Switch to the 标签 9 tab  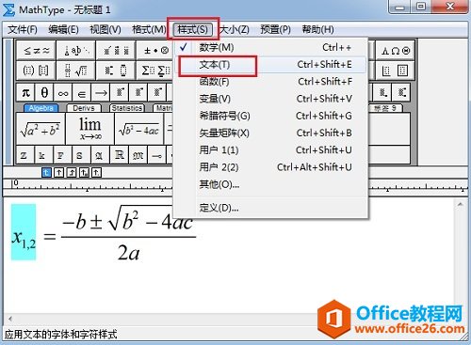(385, 108)
